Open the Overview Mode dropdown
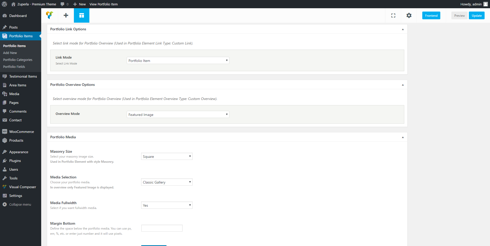This screenshot has width=490, height=246. click(178, 114)
